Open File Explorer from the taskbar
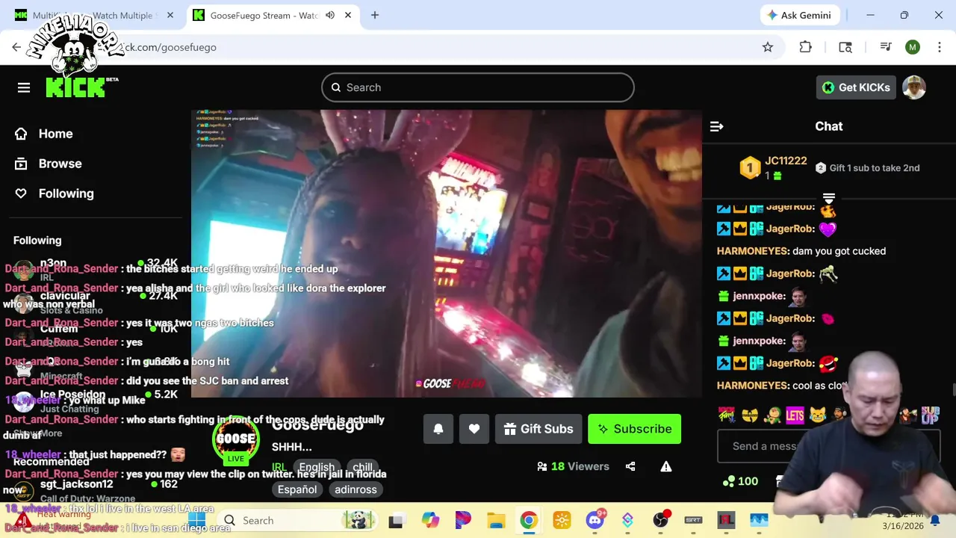 click(496, 520)
